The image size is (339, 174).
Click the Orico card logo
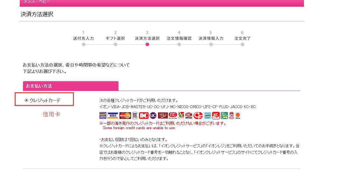(238, 115)
